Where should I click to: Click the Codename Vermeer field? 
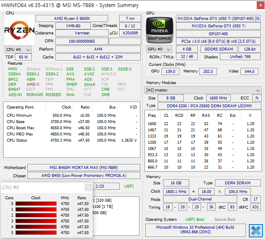tap(82, 33)
